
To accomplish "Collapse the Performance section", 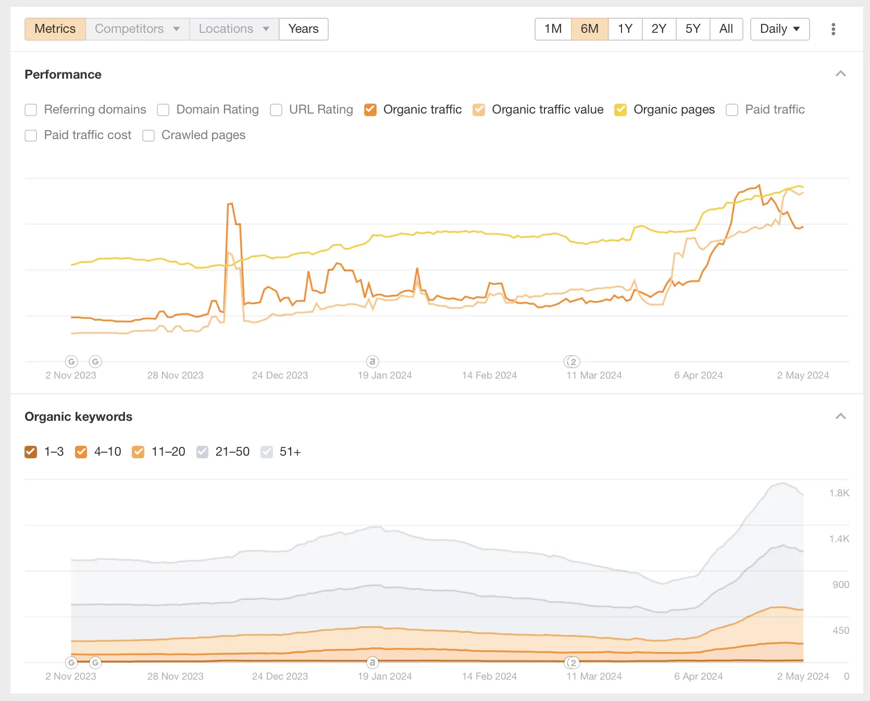I will [x=840, y=74].
